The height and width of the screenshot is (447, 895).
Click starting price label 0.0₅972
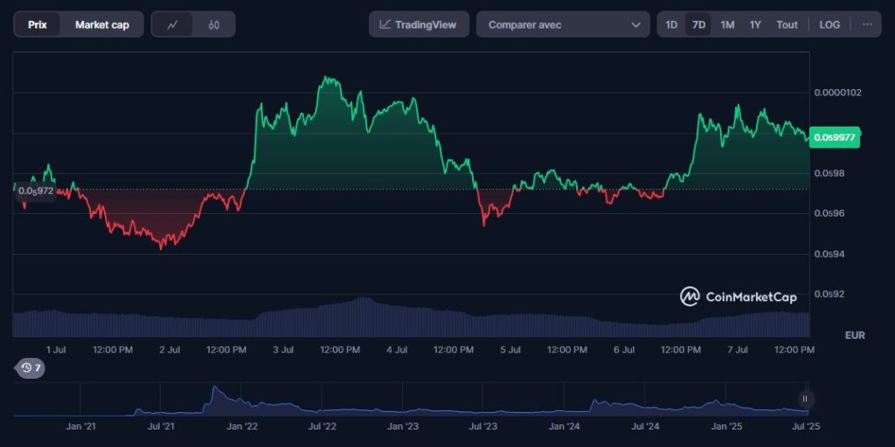tap(35, 191)
